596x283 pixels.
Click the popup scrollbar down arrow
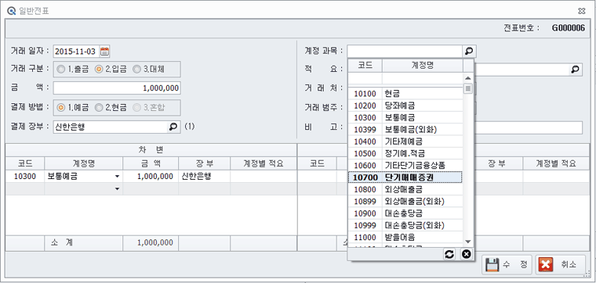coord(468,242)
